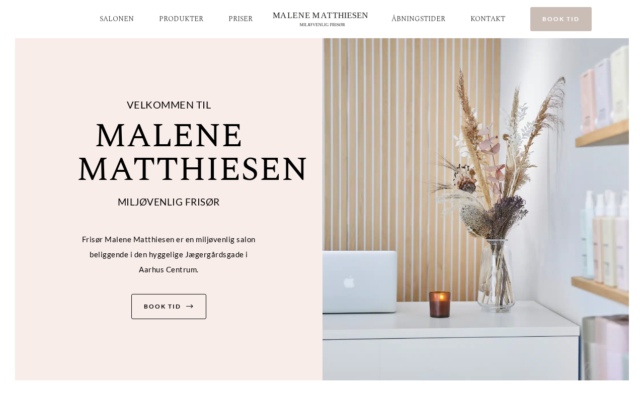The width and height of the screenshot is (644, 402).
Task: Click the small Miljøvenlig Frisør tagline under logo
Action: 322,25
